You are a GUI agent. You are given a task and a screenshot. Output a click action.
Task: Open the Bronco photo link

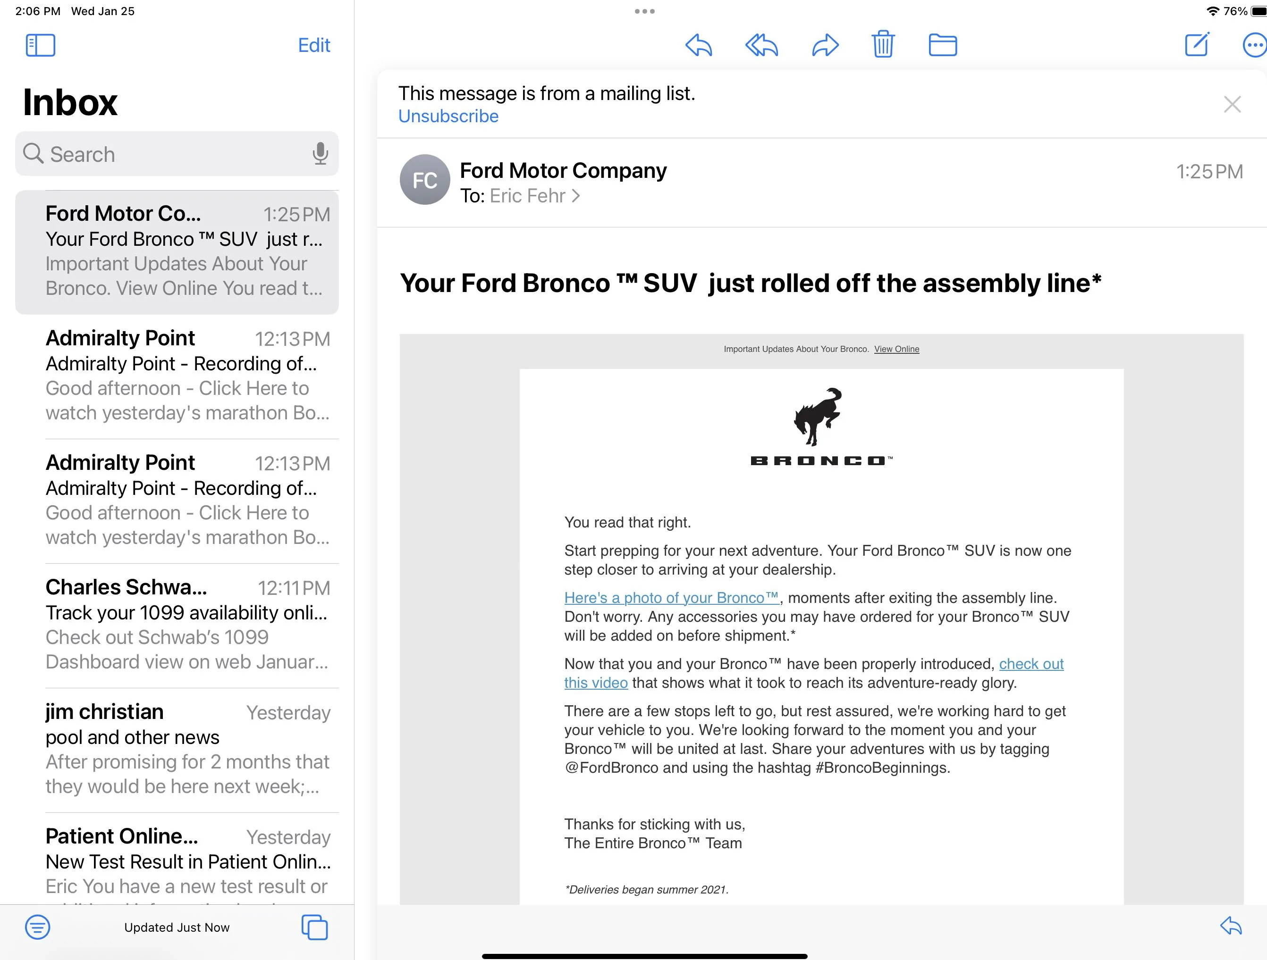pyautogui.click(x=671, y=598)
